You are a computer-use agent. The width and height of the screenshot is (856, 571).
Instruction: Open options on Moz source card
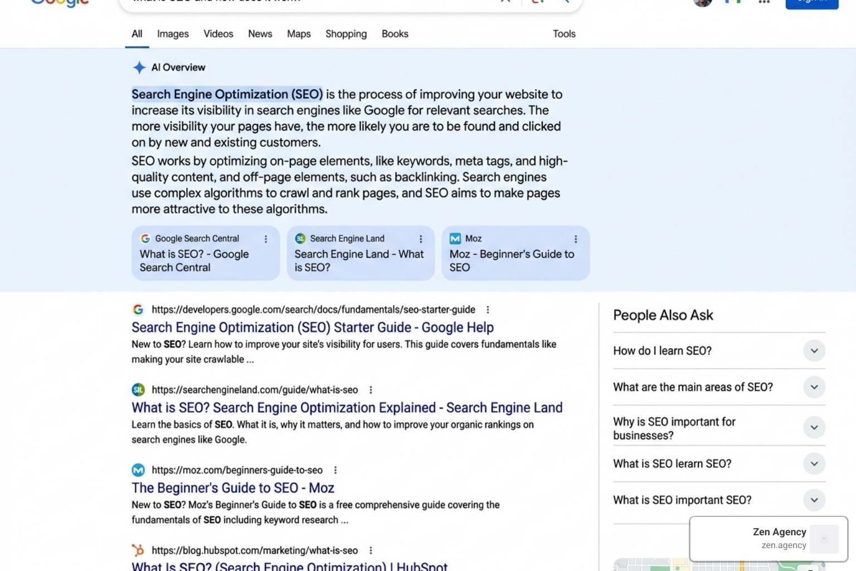pyautogui.click(x=576, y=239)
